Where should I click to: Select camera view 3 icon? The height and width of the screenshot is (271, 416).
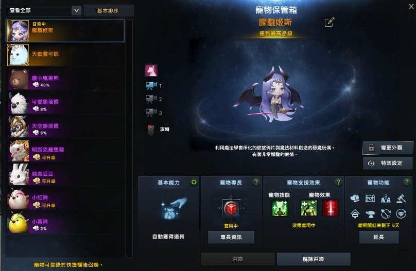(151, 113)
